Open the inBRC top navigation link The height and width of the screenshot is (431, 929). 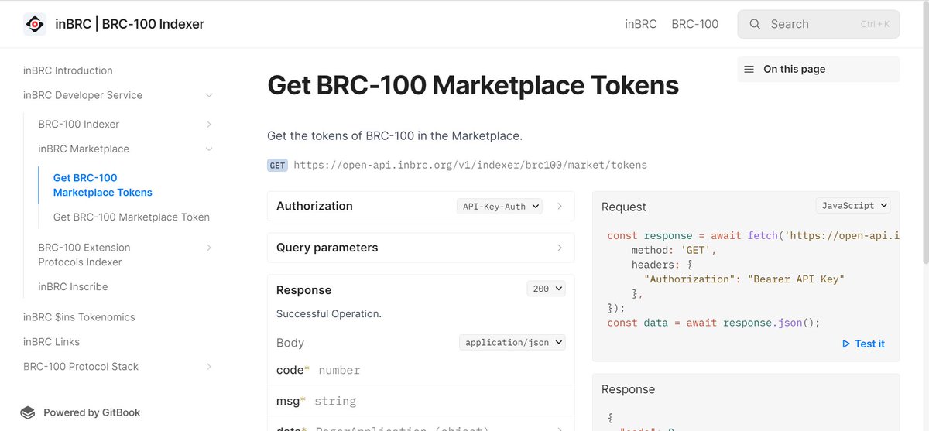(641, 24)
